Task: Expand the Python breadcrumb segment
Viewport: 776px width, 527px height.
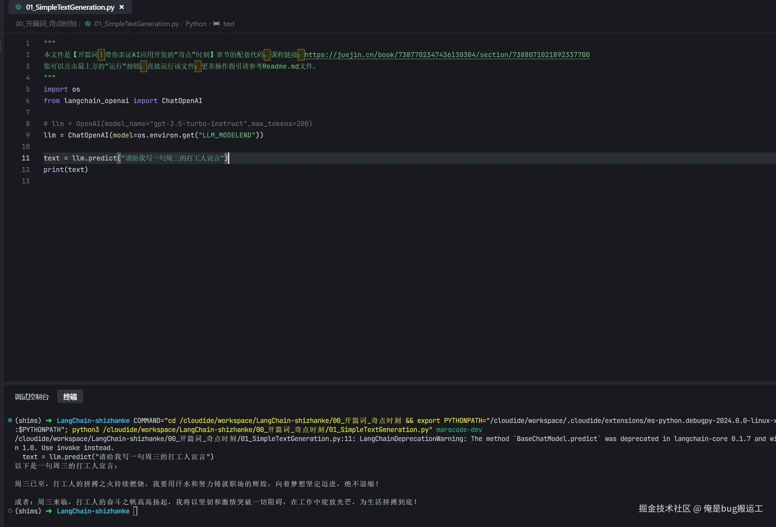Action: pyautogui.click(x=196, y=24)
